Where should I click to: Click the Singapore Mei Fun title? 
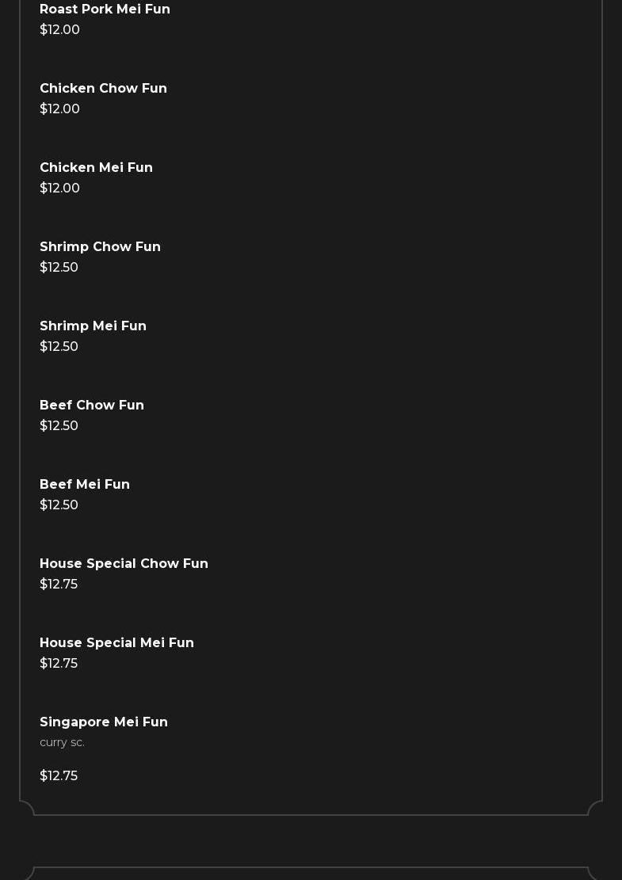pos(104,722)
